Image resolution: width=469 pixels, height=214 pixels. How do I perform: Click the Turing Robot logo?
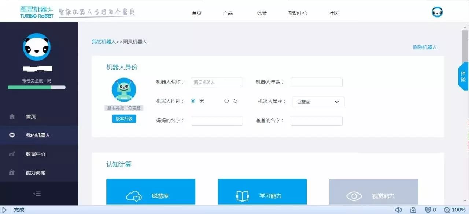pos(37,12)
